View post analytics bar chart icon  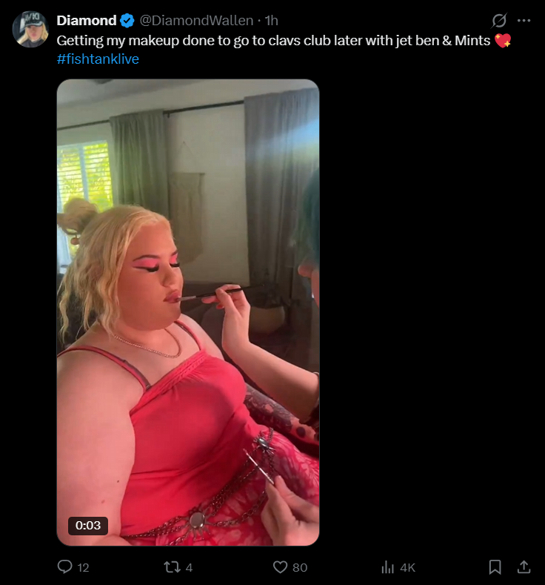[388, 567]
